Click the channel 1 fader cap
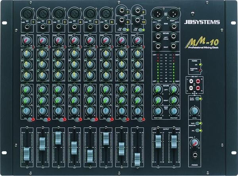The image size is (238, 176). [x=27, y=154]
